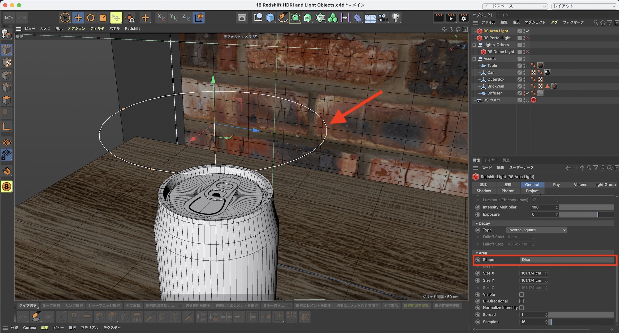
Task: Click the Undo arrow icon
Action: (x=9, y=18)
